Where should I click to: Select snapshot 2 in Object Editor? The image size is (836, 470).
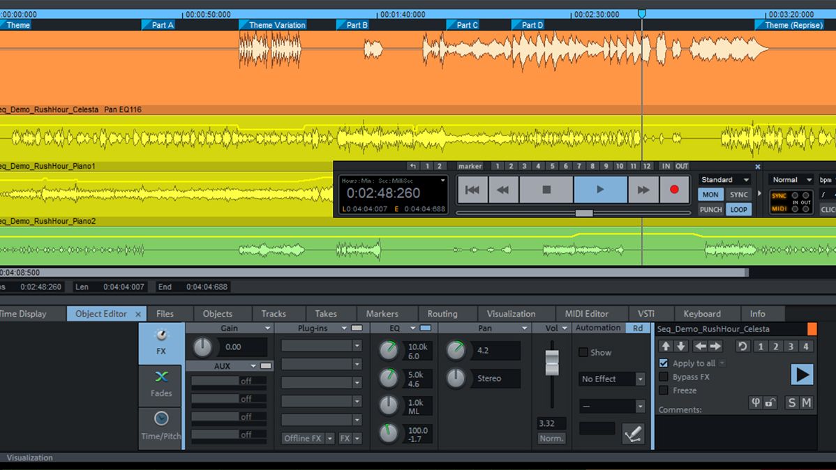tap(776, 347)
